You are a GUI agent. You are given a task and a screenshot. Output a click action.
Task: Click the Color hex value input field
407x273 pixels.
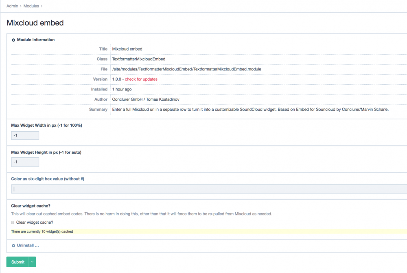[209, 189]
